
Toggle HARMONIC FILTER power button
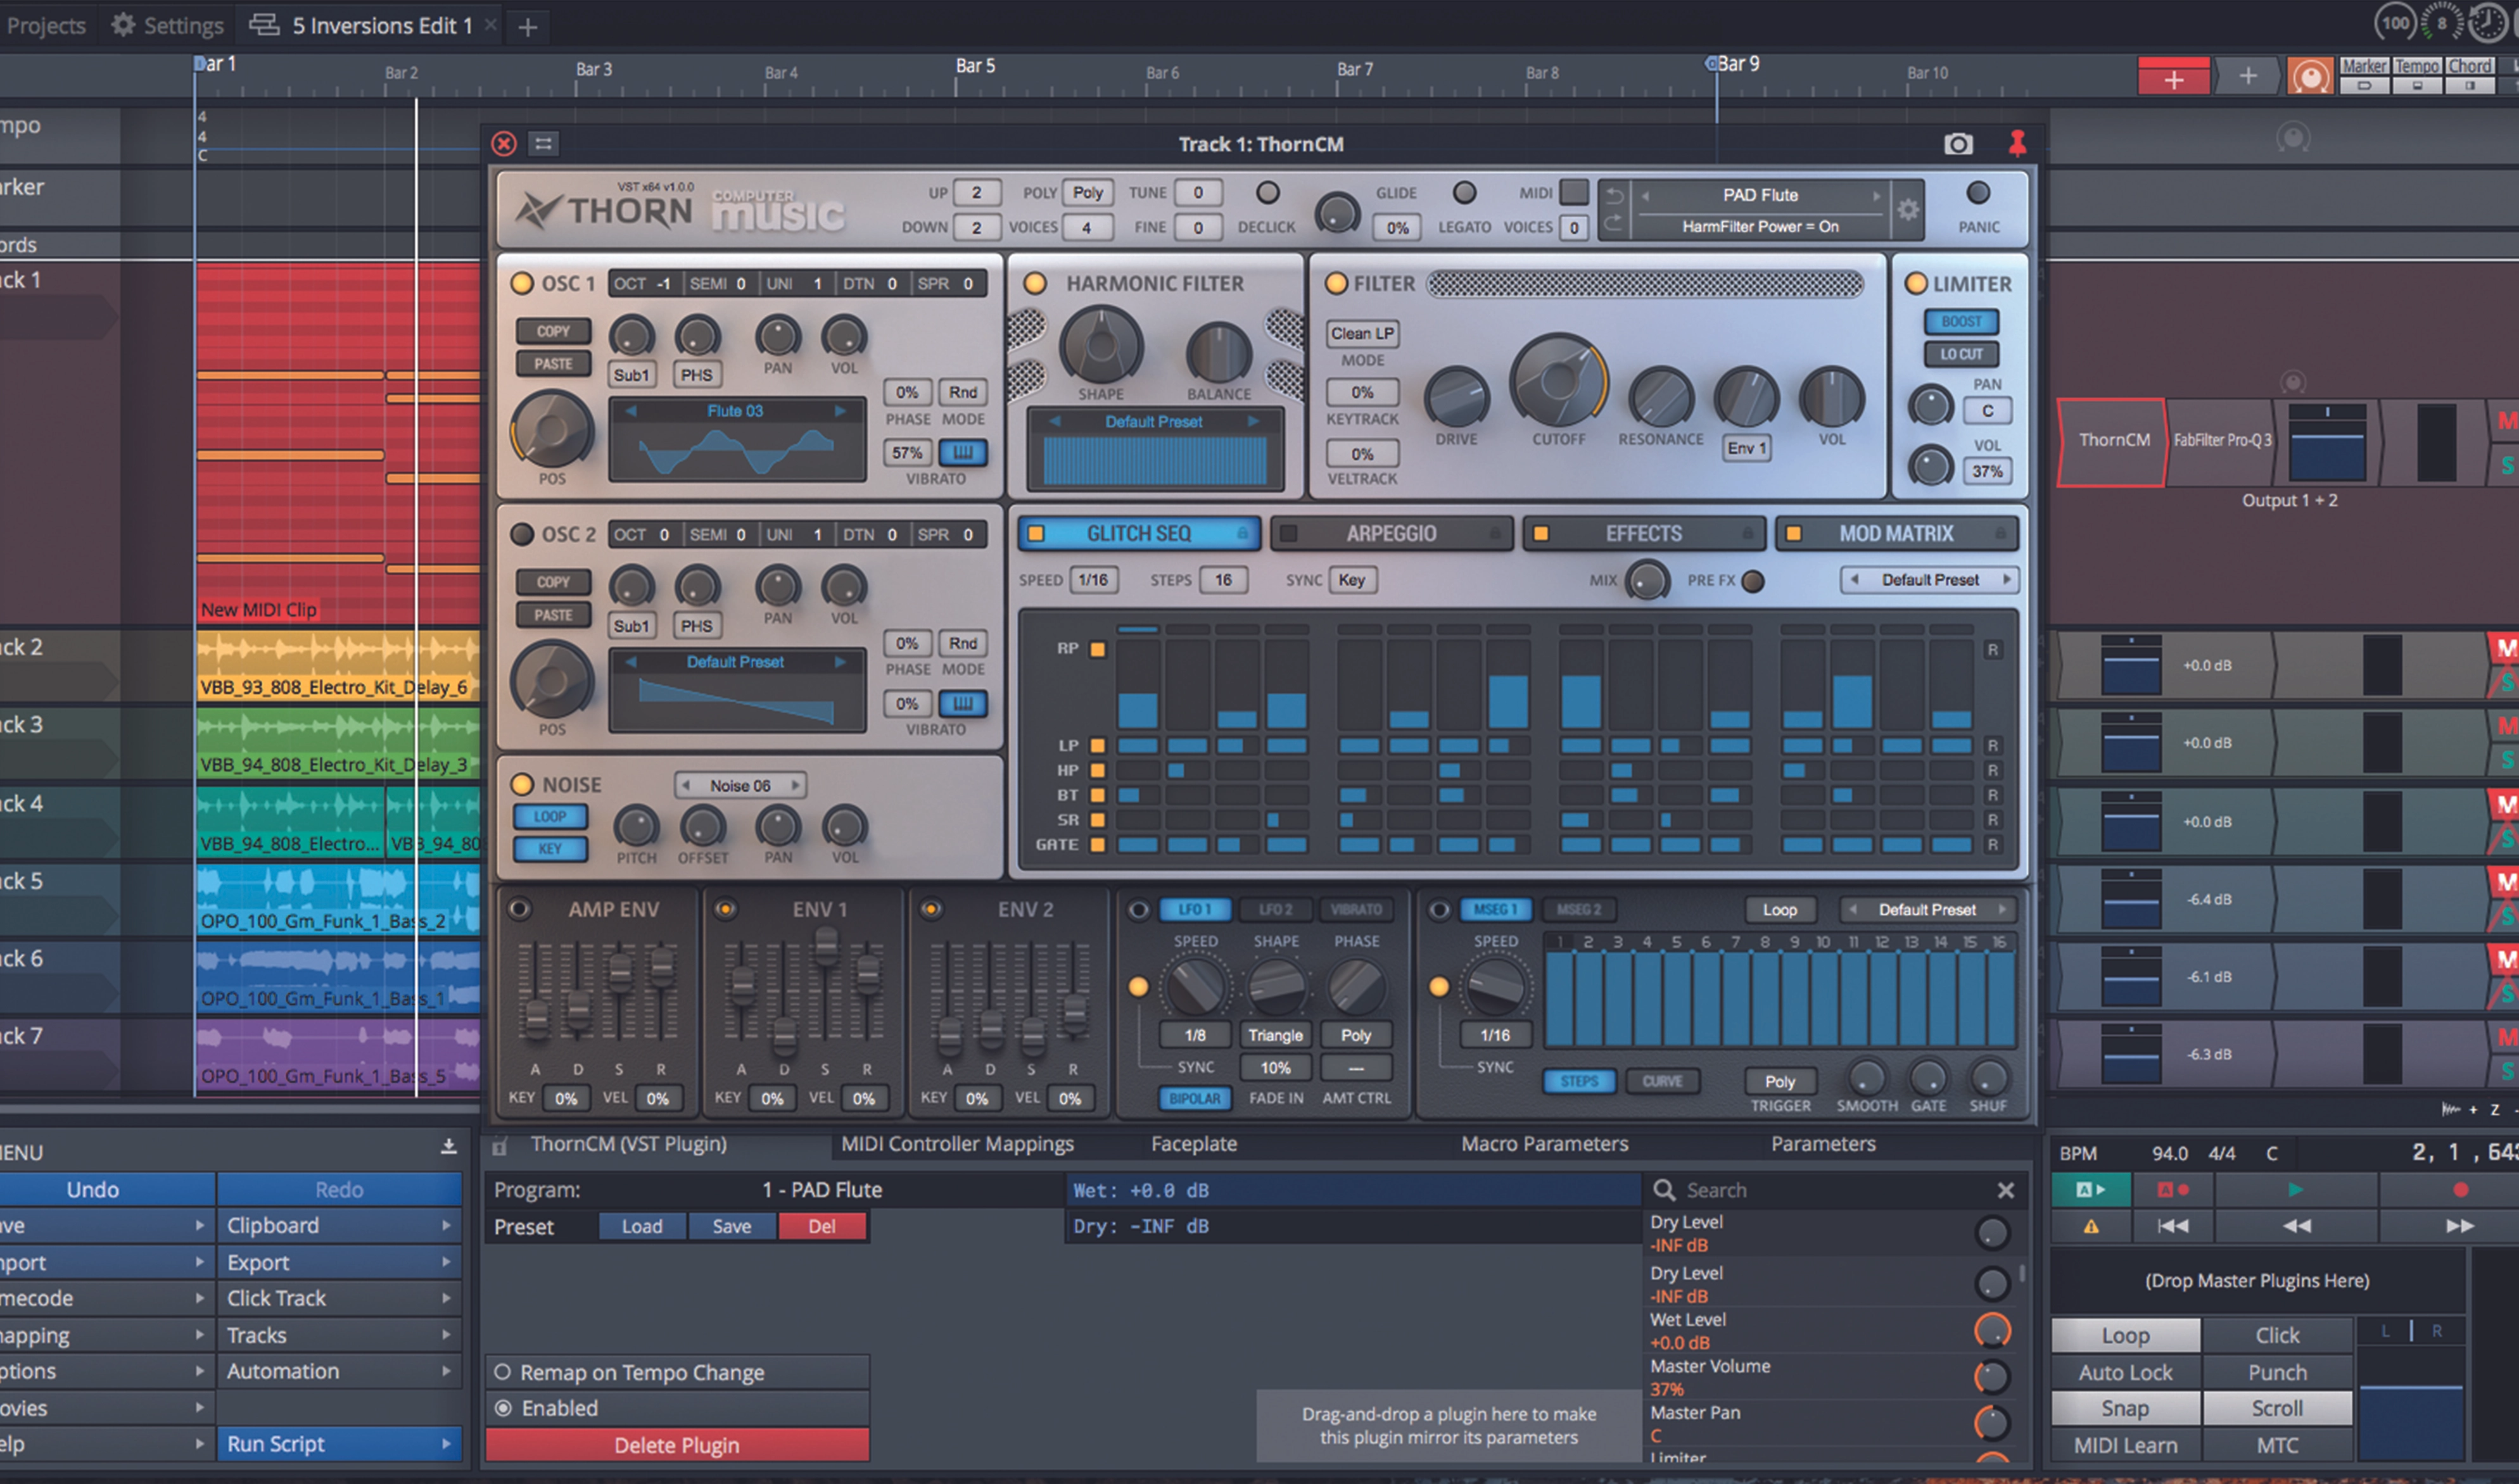(x=1036, y=283)
